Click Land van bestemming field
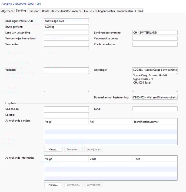The width and height of the screenshot is (186, 192). pos(155,33)
